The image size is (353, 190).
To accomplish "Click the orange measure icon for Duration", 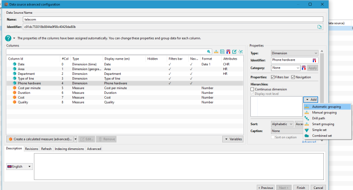I will [x=15, y=92].
